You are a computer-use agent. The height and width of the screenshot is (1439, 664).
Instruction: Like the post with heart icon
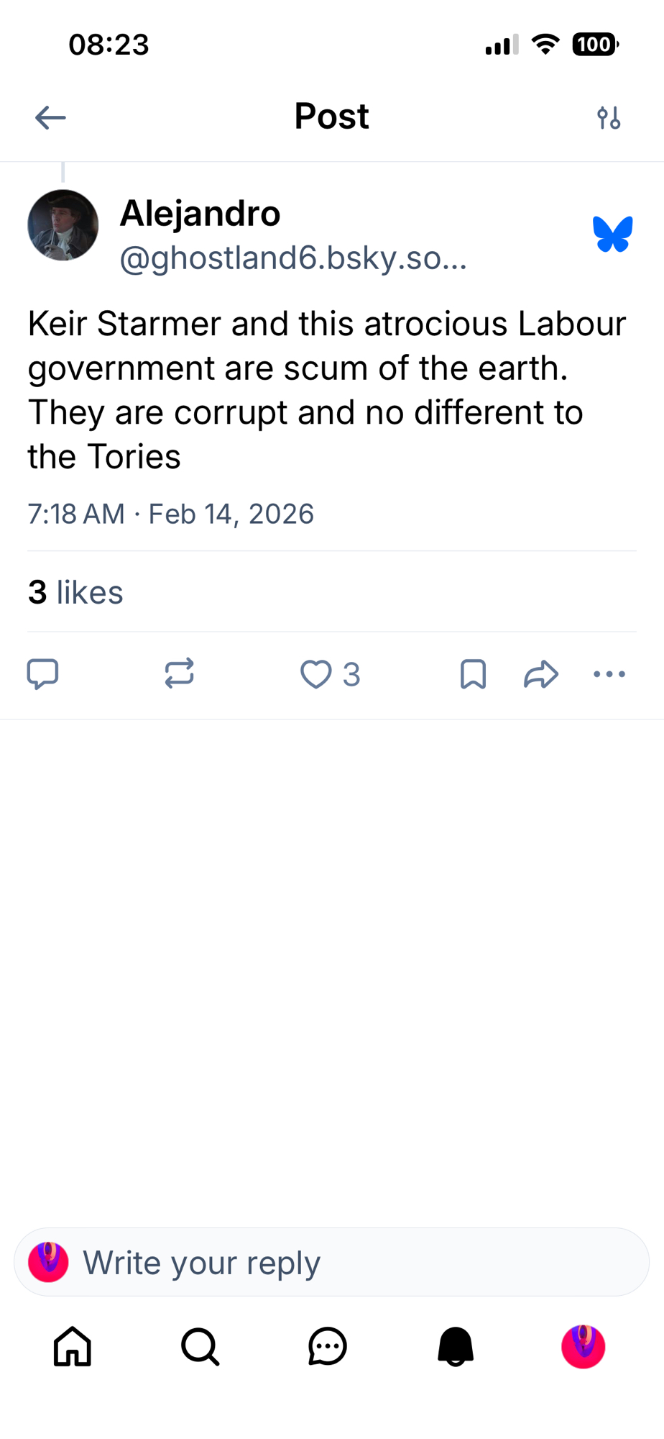tap(316, 674)
